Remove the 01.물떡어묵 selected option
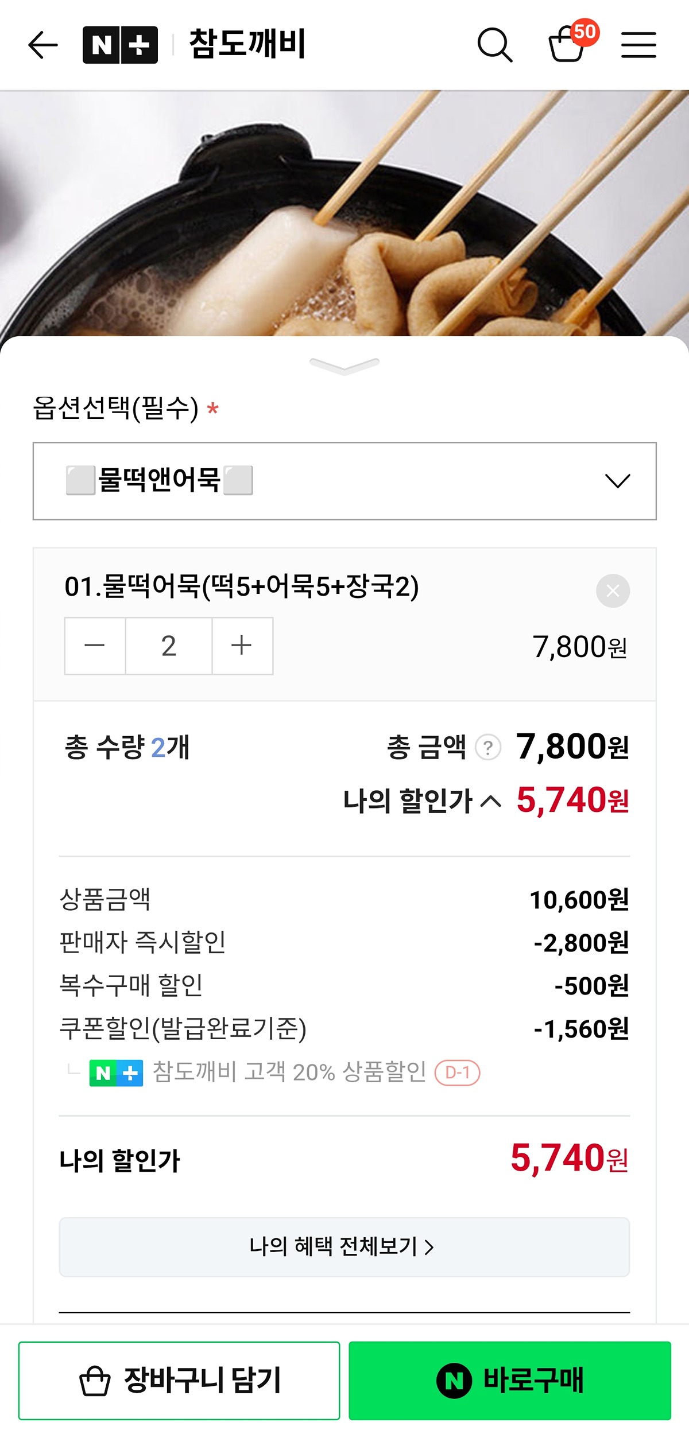This screenshot has height=1438, width=689. (613, 590)
